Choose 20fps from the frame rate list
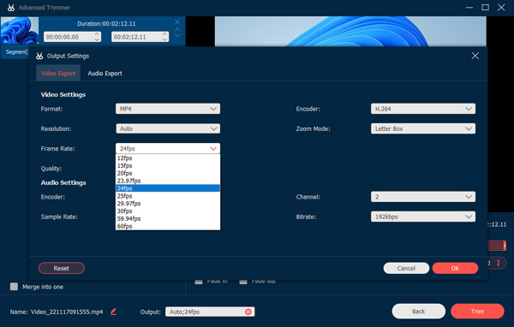The image size is (514, 327). pyautogui.click(x=168, y=173)
